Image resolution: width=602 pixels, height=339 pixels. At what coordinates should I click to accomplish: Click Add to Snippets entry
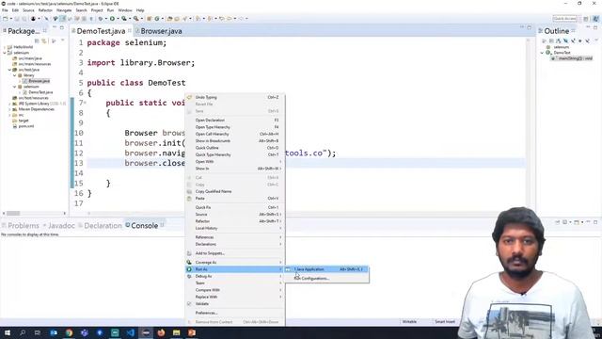coord(235,253)
